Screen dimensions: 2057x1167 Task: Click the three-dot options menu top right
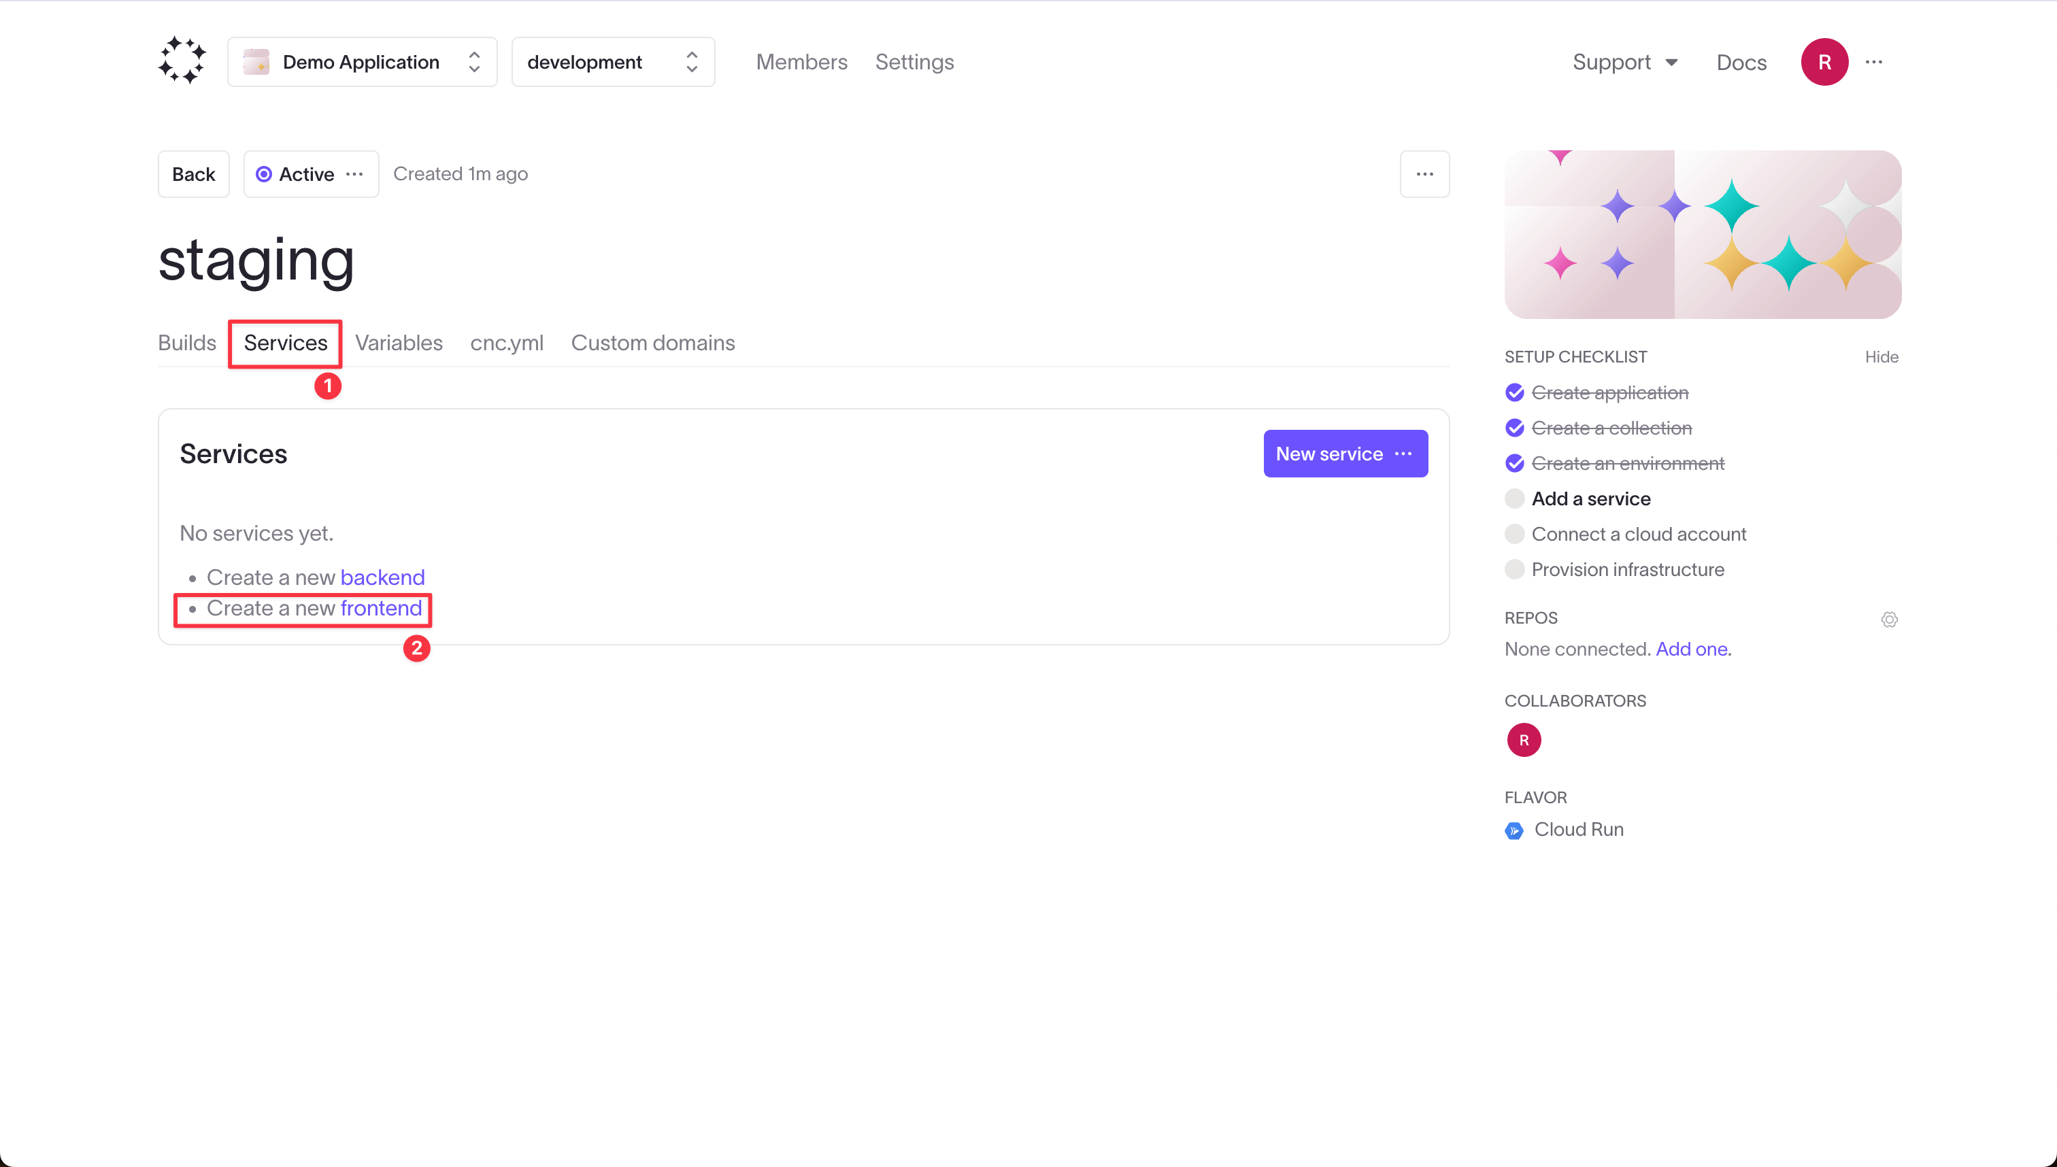coord(1875,61)
